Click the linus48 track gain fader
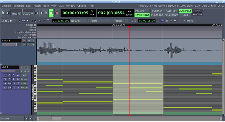Viewport: 225px width, 122px height. tap(11, 44)
